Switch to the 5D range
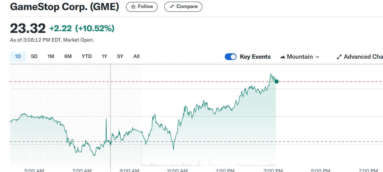 point(34,57)
